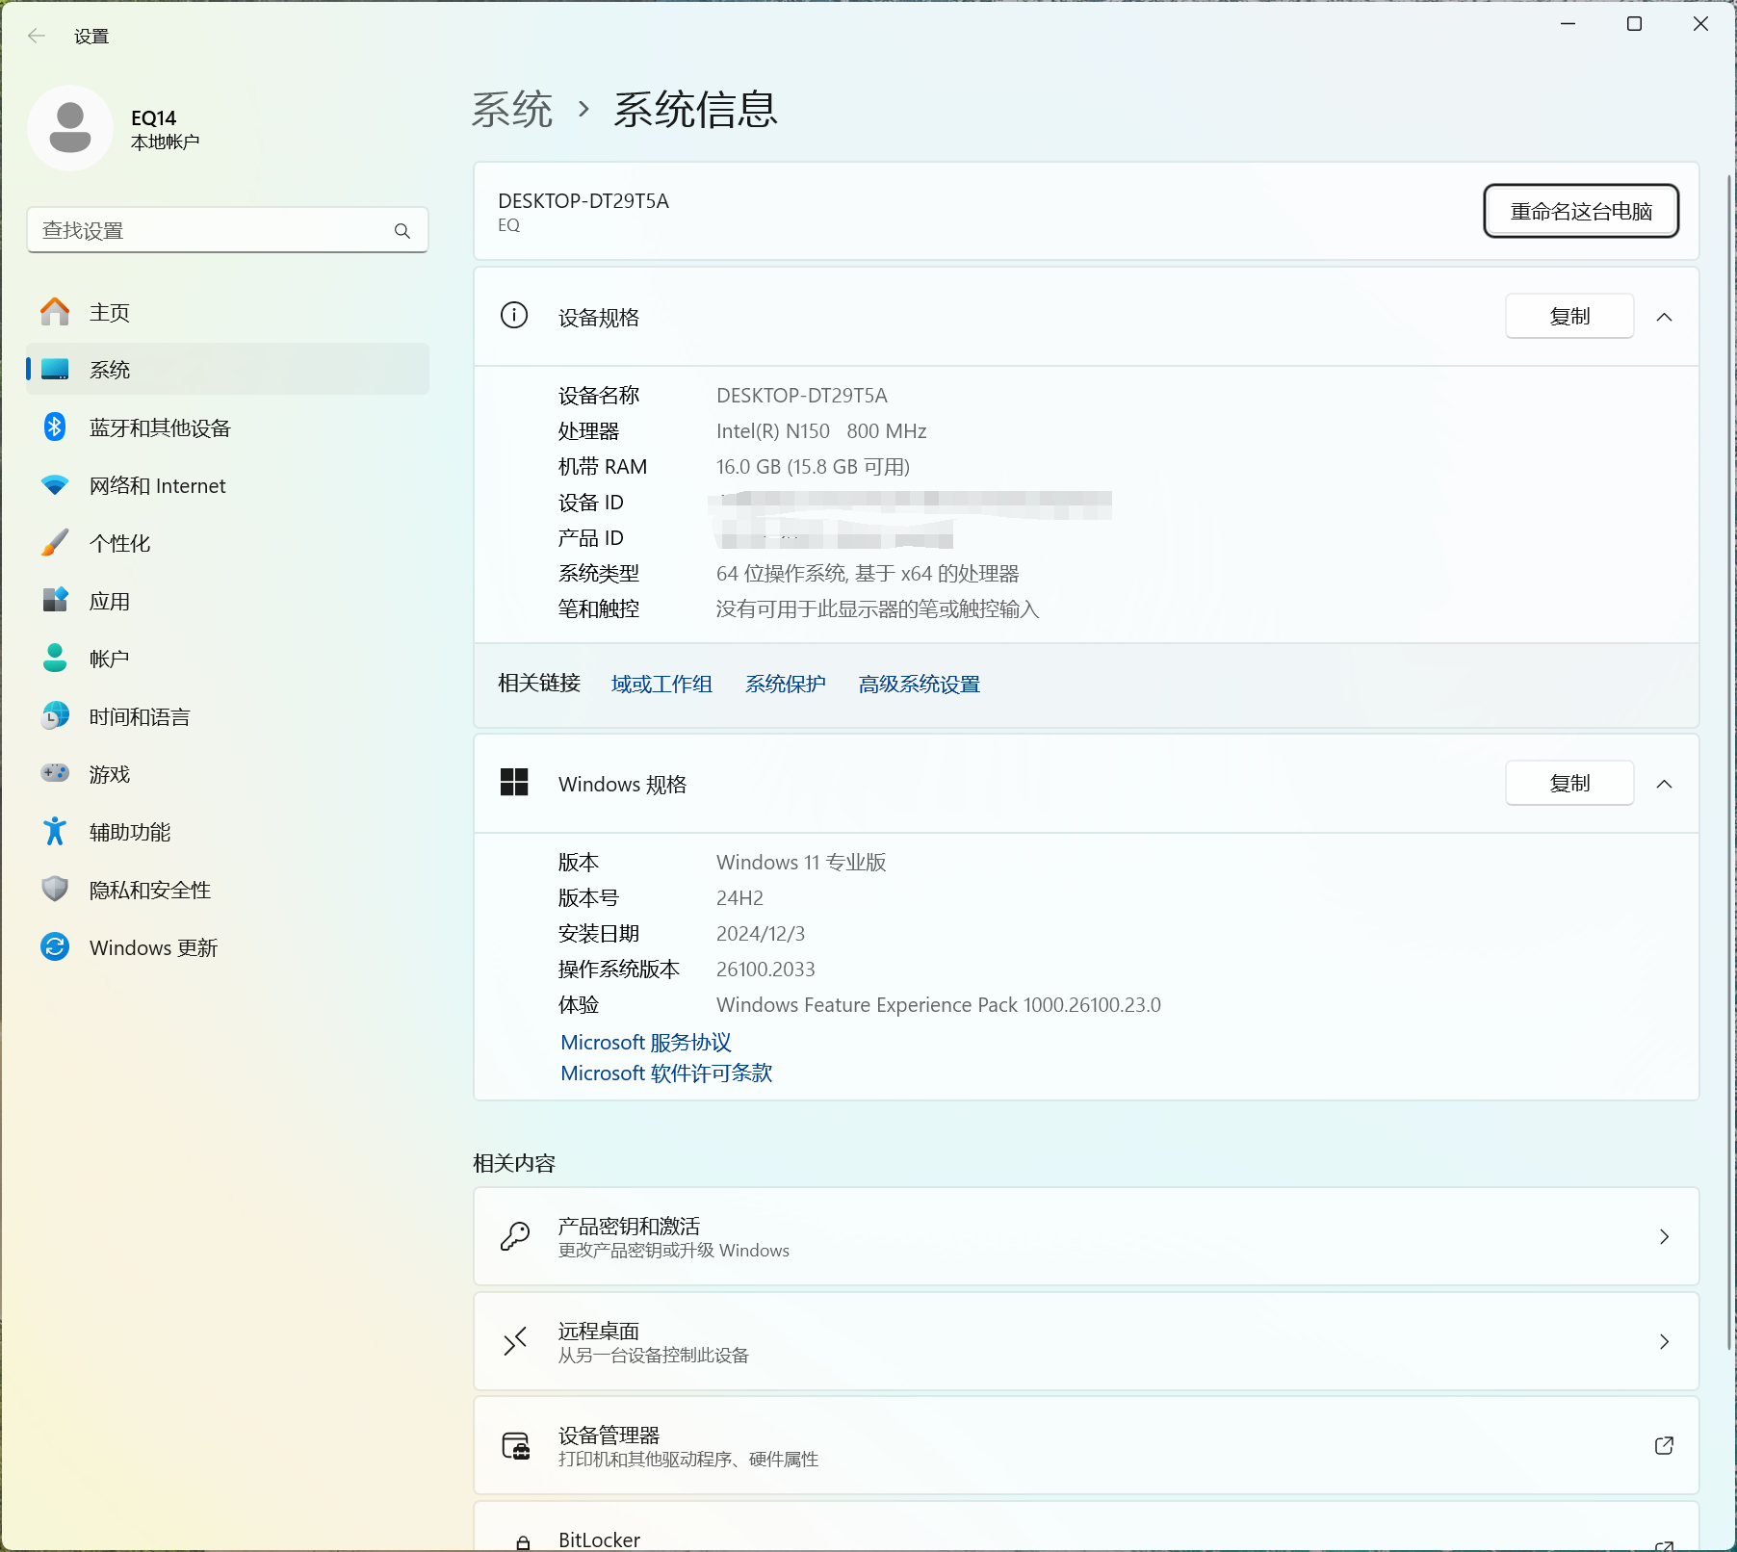Image resolution: width=1737 pixels, height=1552 pixels.
Task: Click the Rename this PC button
Action: point(1580,211)
